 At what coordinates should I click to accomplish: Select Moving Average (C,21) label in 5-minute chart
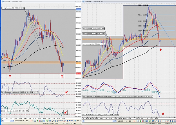[x=13, y=8]
